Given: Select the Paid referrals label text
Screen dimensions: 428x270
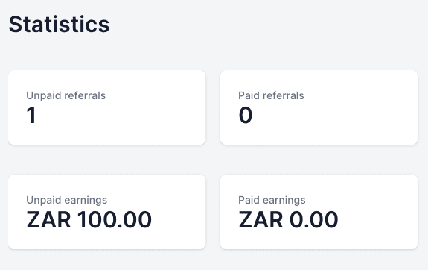Looking at the screenshot, I should (271, 95).
